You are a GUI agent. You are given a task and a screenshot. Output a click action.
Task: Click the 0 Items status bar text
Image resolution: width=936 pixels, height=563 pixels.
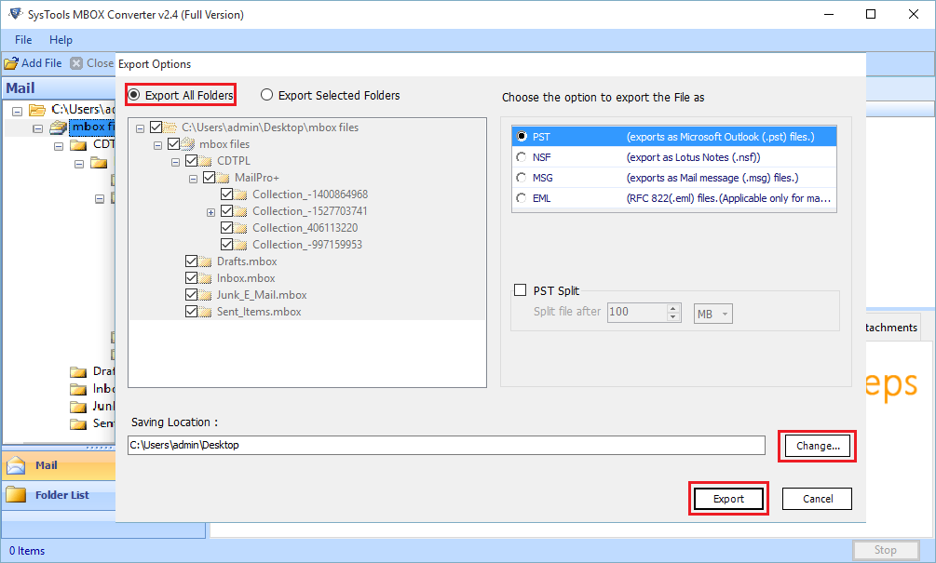coord(27,551)
